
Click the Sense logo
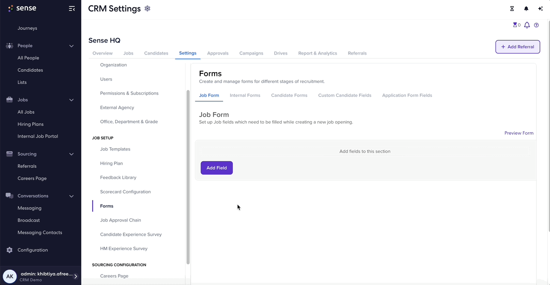[x=22, y=8]
